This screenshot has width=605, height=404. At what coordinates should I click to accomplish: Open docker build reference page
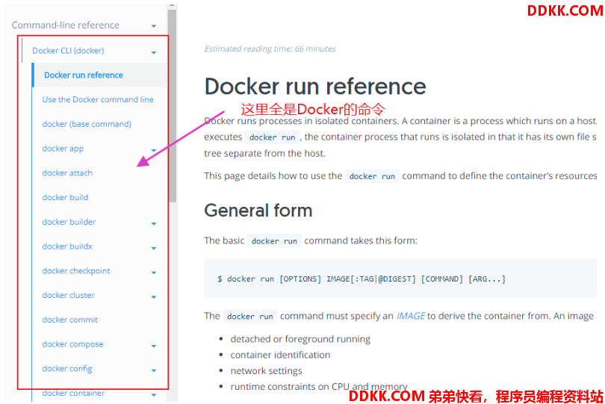click(65, 197)
